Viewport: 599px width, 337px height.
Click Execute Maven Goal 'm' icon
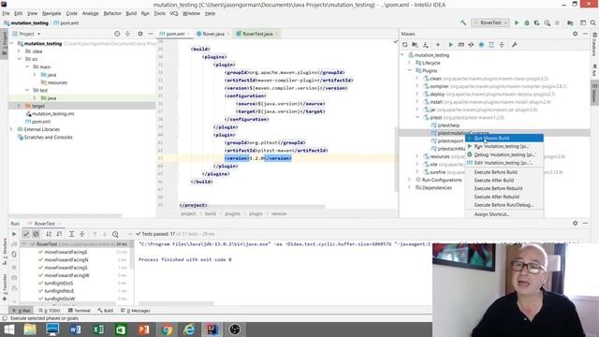click(461, 45)
